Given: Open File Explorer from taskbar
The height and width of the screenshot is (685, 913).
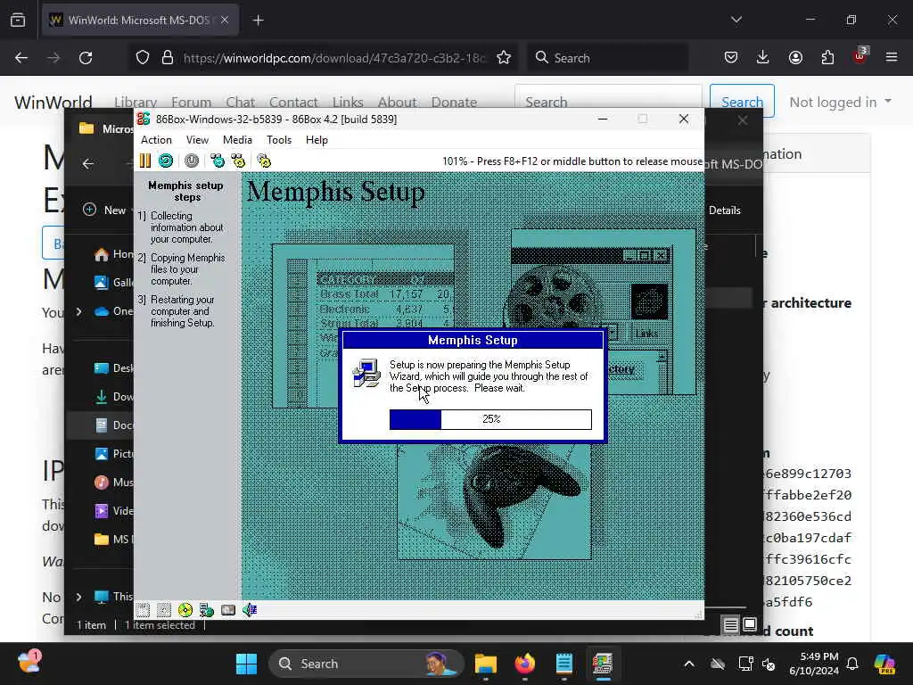Looking at the screenshot, I should 485,664.
